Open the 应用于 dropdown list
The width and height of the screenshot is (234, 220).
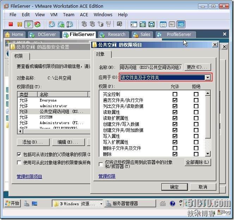click(208, 78)
